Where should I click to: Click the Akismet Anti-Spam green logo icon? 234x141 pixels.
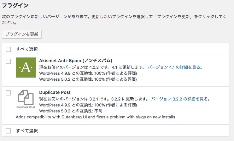26,68
